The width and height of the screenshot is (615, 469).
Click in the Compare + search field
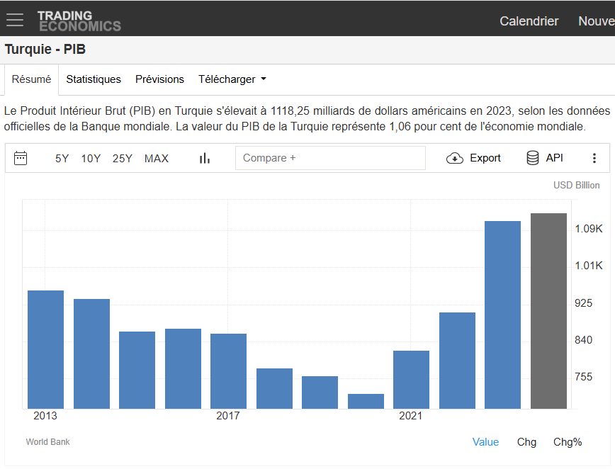tap(330, 158)
